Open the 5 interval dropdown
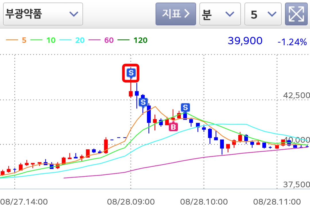This screenshot has height=221, width=310. pos(263,14)
